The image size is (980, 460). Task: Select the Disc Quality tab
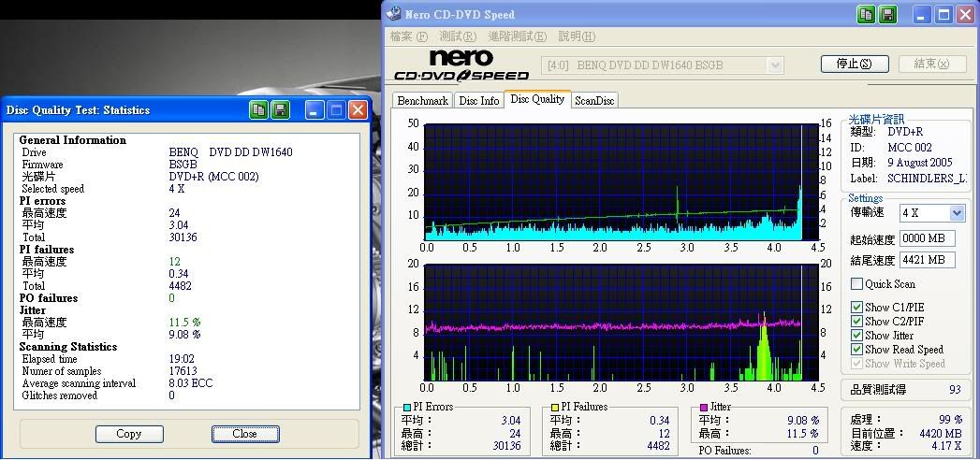[537, 99]
